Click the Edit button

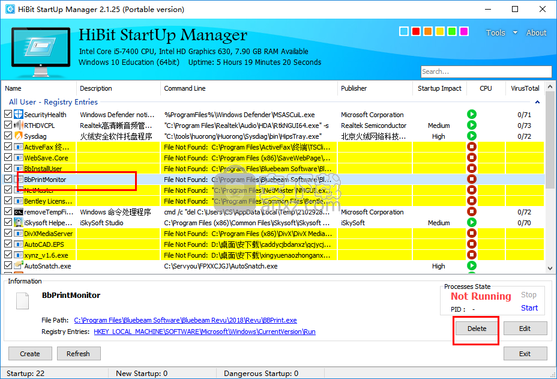(525, 329)
